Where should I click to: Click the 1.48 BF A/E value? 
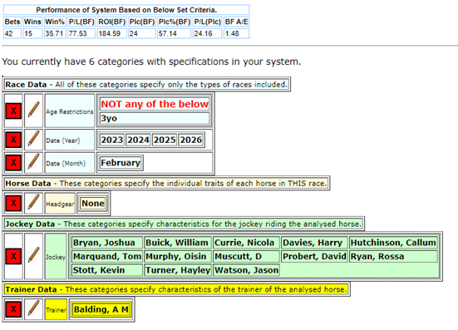[x=237, y=33]
